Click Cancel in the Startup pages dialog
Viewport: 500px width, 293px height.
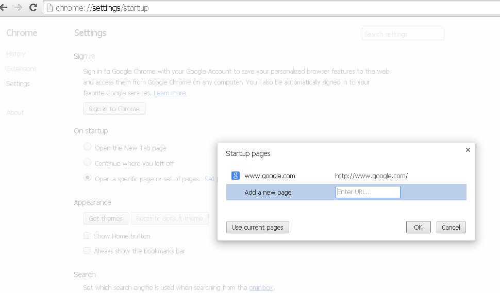[x=451, y=227]
